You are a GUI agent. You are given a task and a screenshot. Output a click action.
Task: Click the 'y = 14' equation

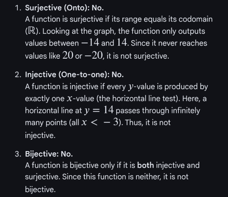pos(99,110)
